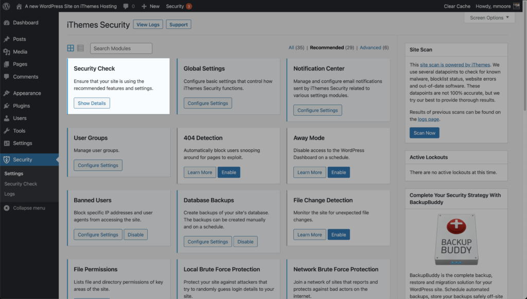Image resolution: width=527 pixels, height=299 pixels.
Task: Click the site home icon
Action: click(19, 6)
